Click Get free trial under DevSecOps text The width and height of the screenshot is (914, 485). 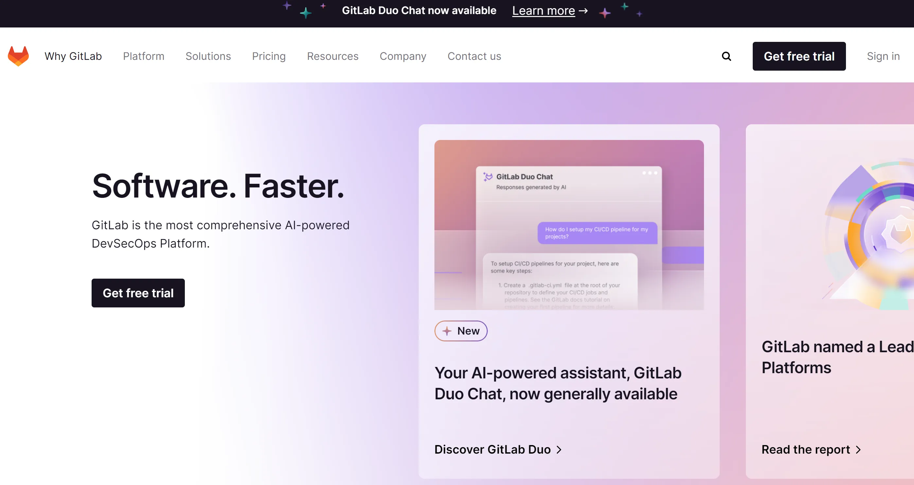coord(138,293)
